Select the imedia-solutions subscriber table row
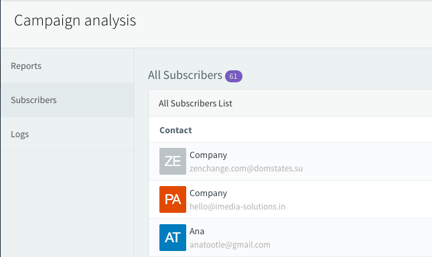The height and width of the screenshot is (257, 432). [290, 199]
